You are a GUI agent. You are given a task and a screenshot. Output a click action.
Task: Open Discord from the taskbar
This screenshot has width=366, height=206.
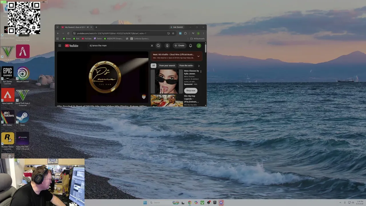pos(221,203)
